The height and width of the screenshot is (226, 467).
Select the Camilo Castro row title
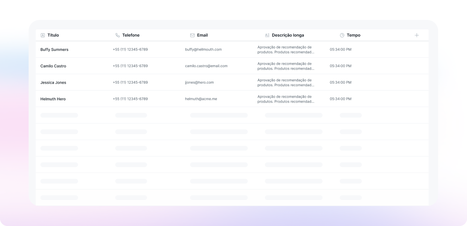pos(53,66)
